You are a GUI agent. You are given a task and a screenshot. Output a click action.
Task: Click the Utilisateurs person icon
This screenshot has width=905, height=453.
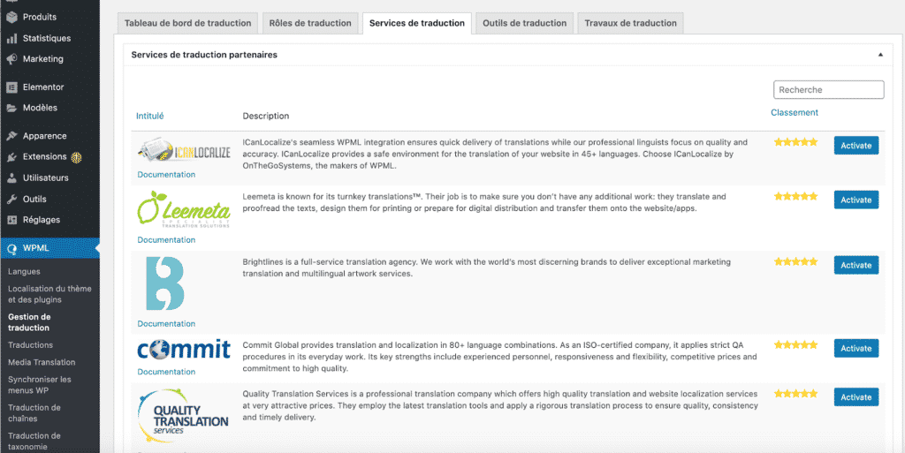pos(11,178)
